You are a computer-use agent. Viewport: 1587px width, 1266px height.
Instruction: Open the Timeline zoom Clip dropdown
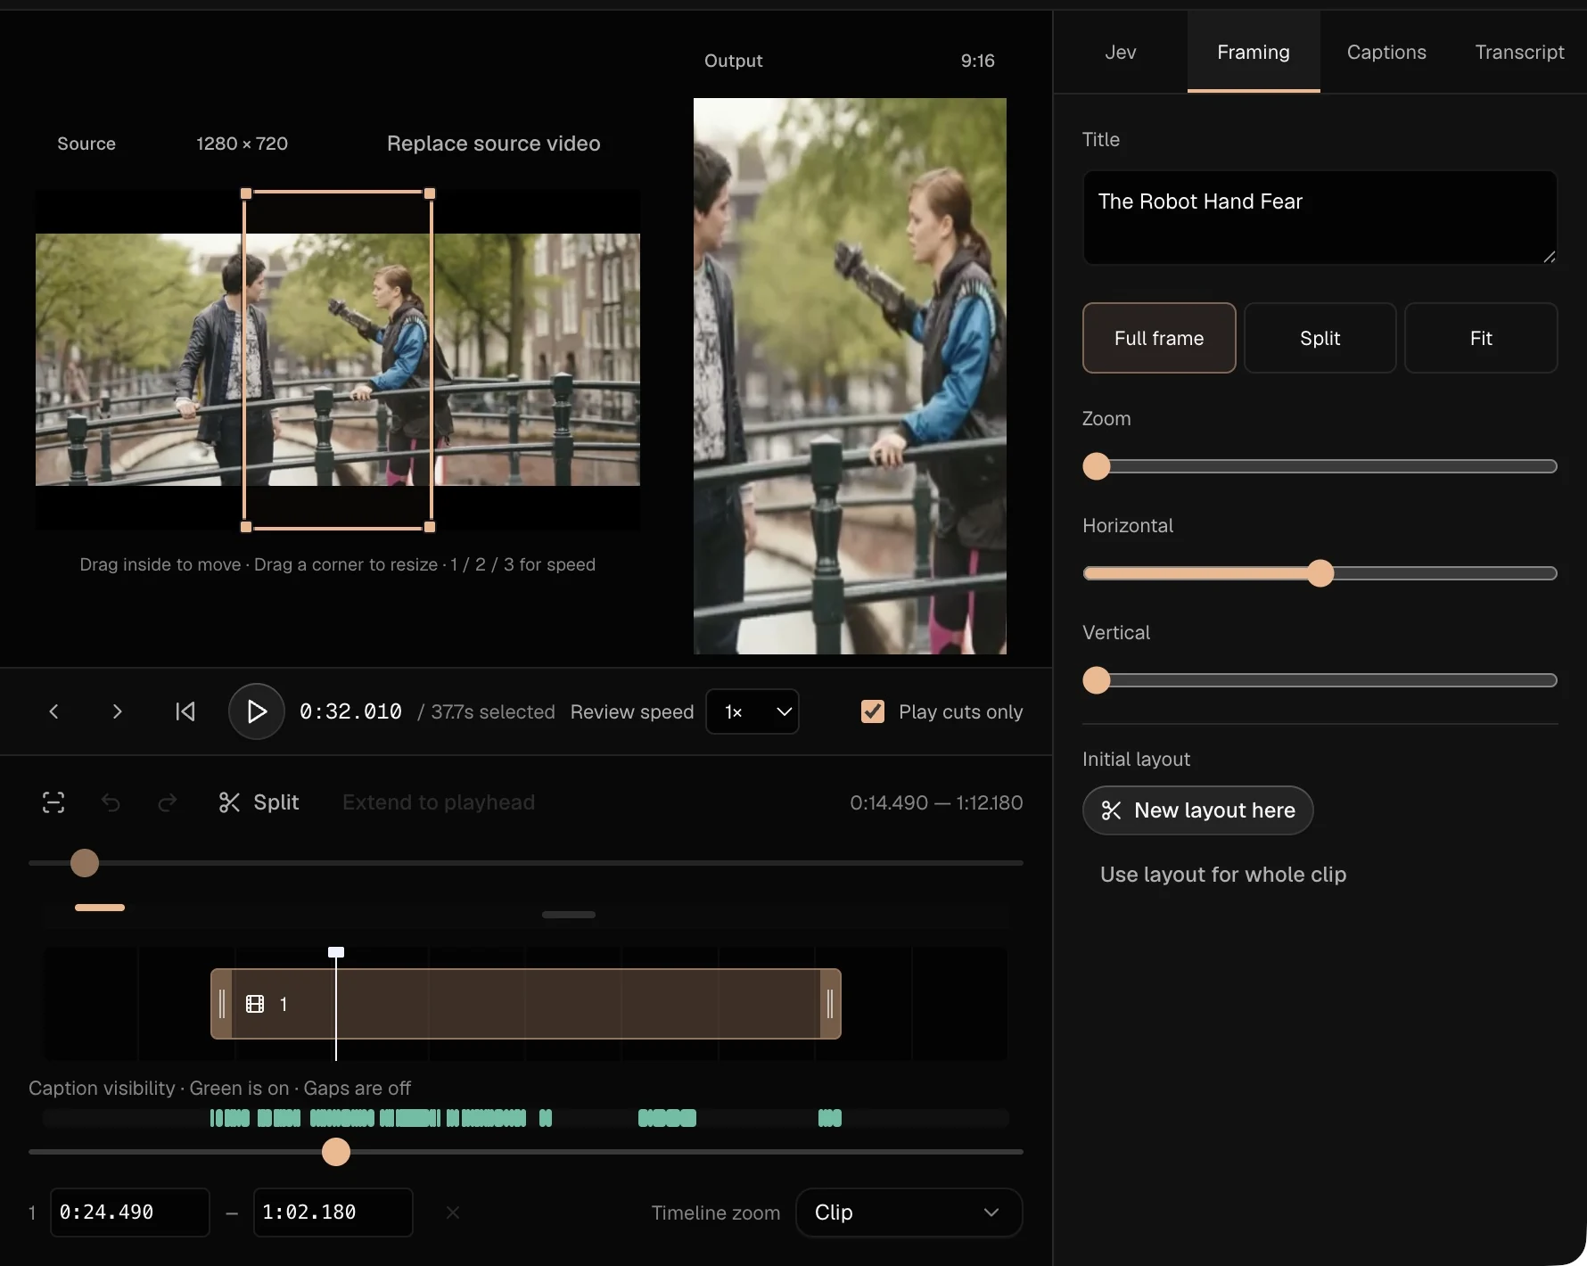909,1213
